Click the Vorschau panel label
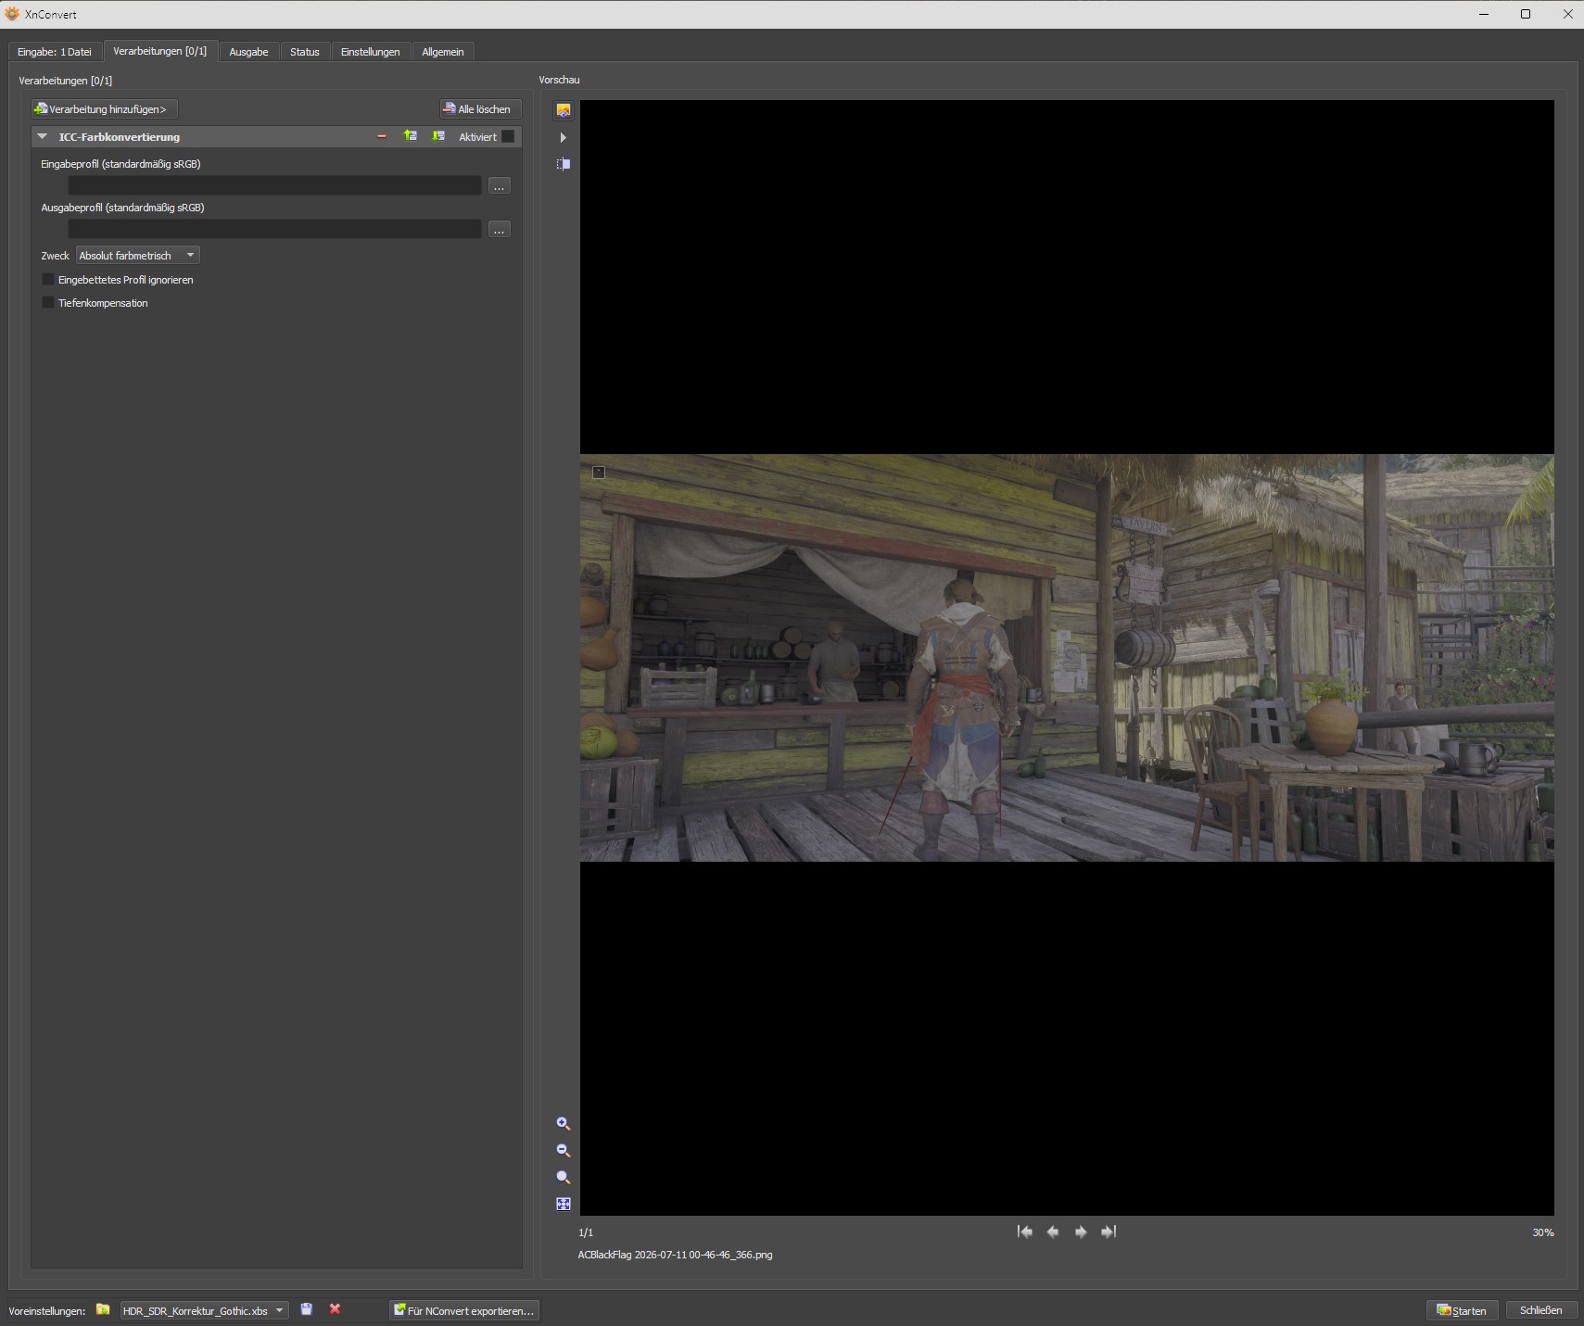The width and height of the screenshot is (1584, 1326). tap(560, 80)
